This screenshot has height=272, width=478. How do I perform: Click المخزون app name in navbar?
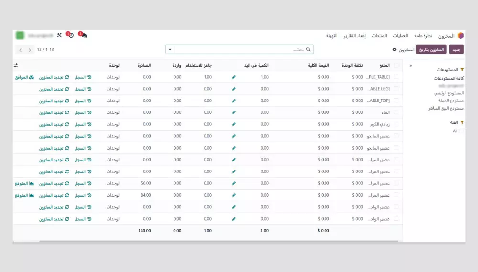[446, 36]
